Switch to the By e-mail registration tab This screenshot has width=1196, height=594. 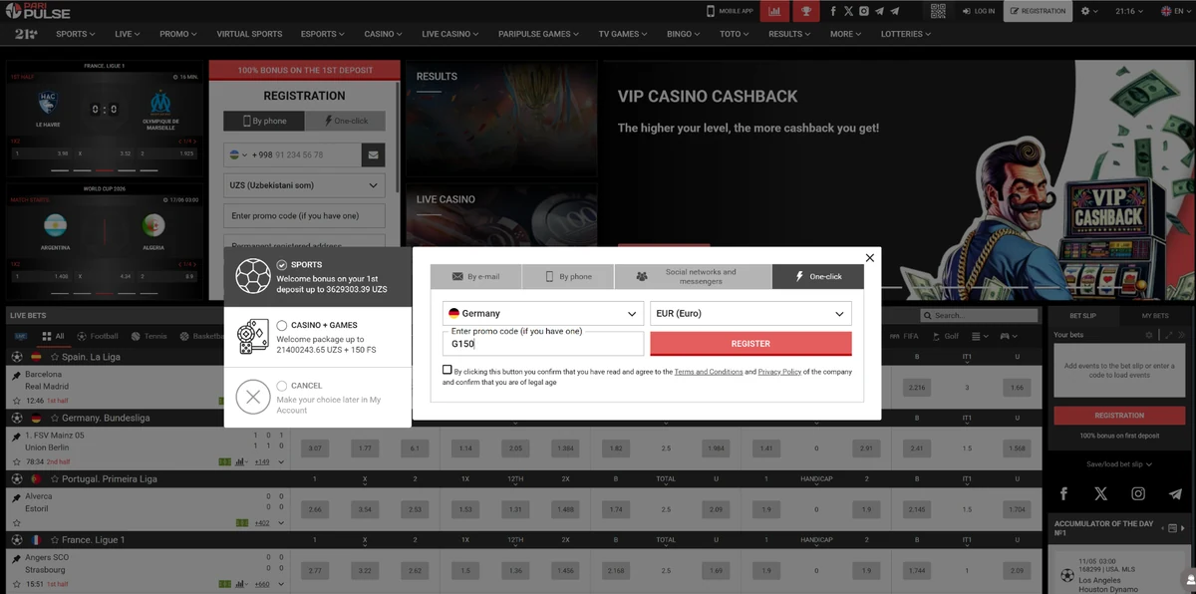coord(475,276)
